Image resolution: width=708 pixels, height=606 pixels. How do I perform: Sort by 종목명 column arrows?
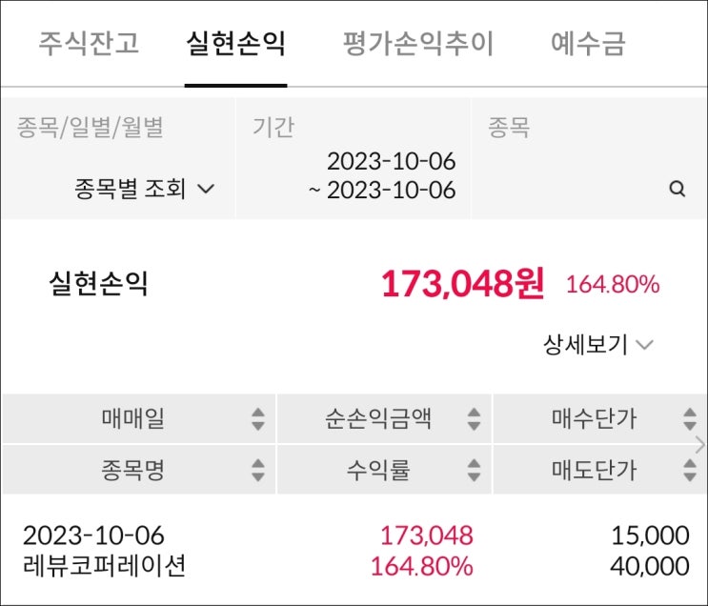pos(257,470)
